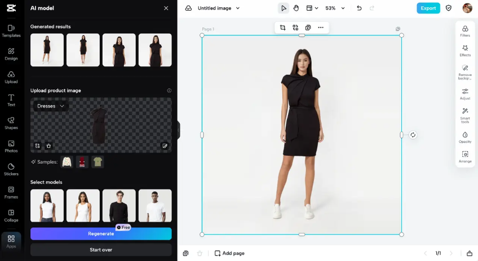Open the shield protection icon
This screenshot has width=478, height=261.
[x=449, y=8]
